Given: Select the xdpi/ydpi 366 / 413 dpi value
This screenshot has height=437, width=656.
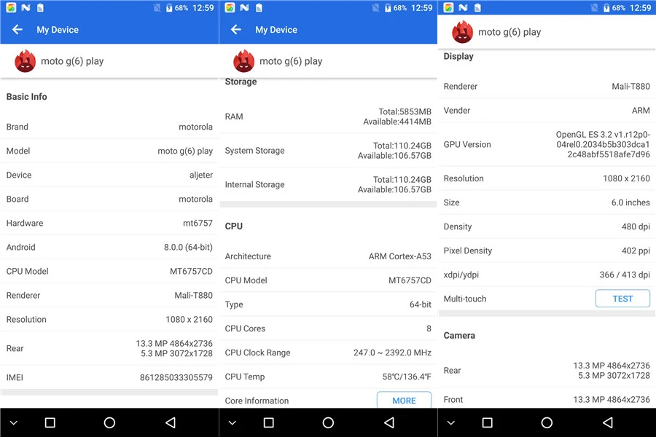Looking at the screenshot, I should 625,275.
